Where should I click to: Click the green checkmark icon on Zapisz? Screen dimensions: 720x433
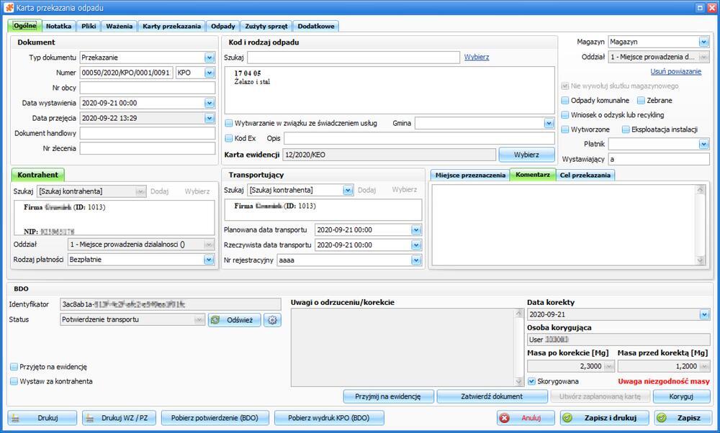click(x=662, y=418)
